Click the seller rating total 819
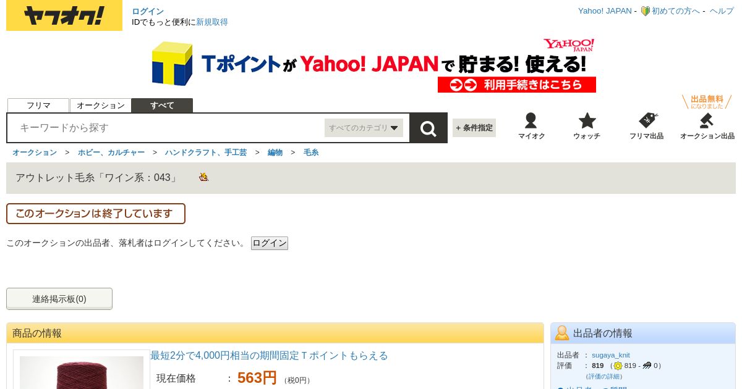The image size is (742, 389). 597,366
